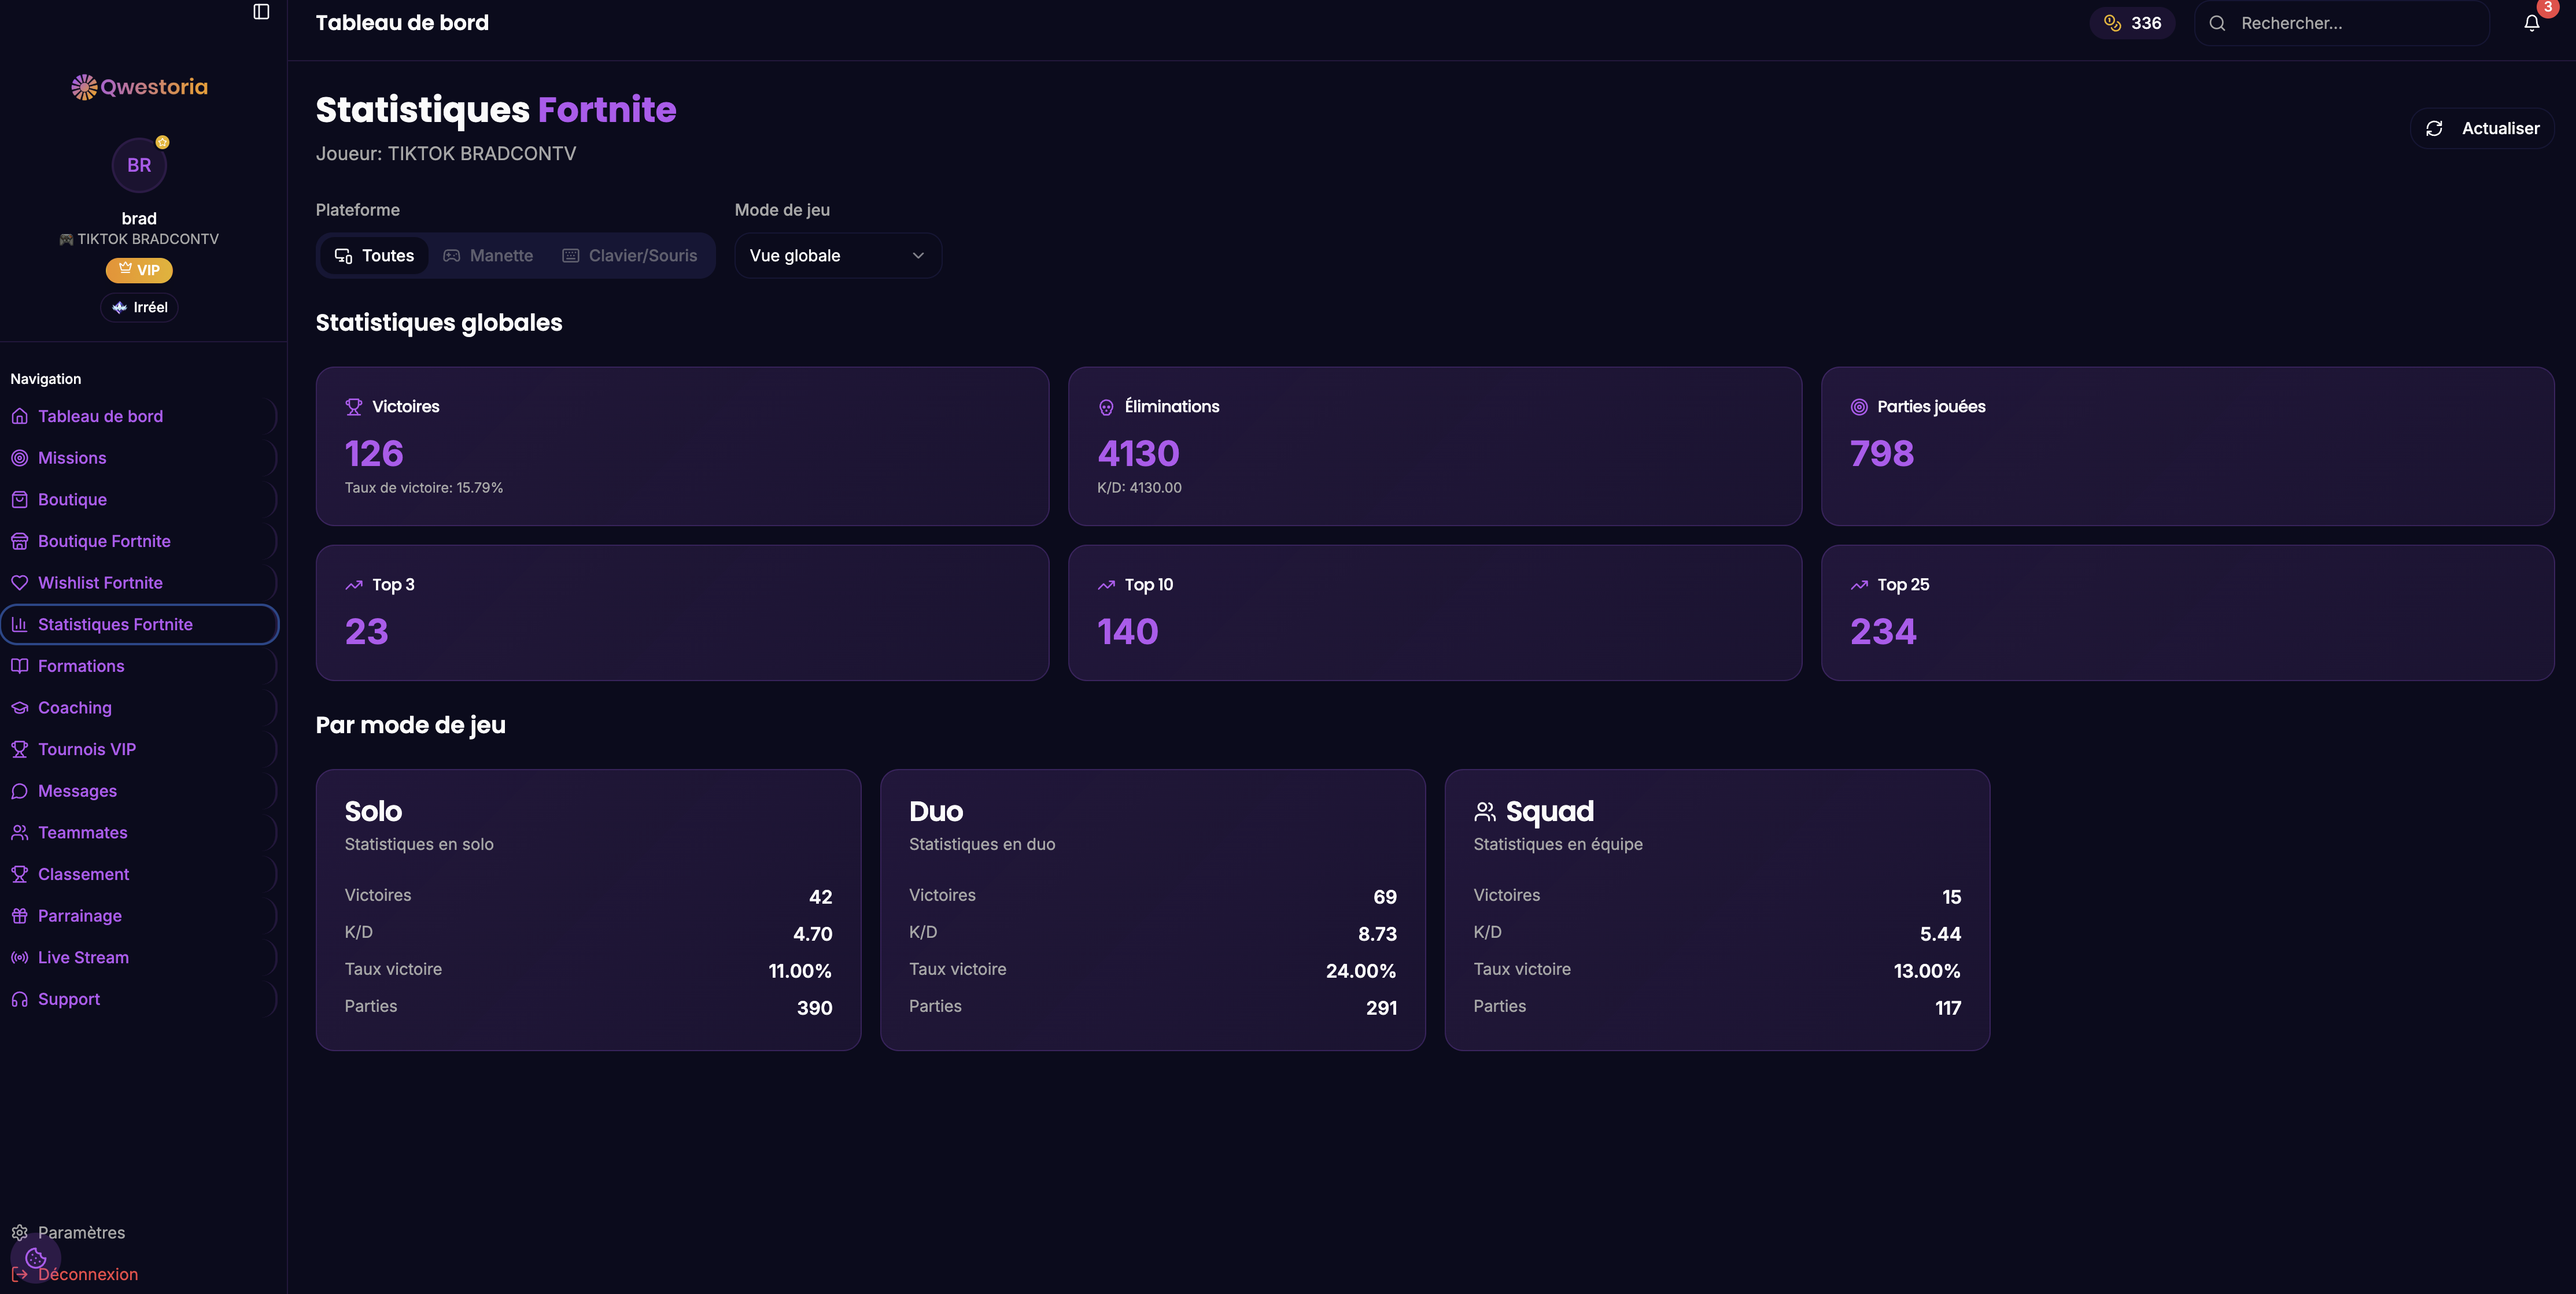Click the Top 25 value 234
This screenshot has width=2576, height=1294.
click(1883, 632)
